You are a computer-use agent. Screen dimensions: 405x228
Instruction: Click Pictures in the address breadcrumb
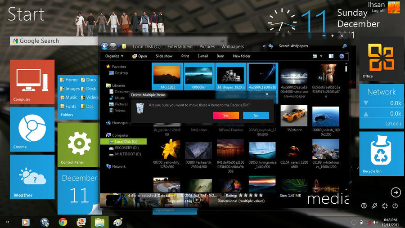click(207, 46)
